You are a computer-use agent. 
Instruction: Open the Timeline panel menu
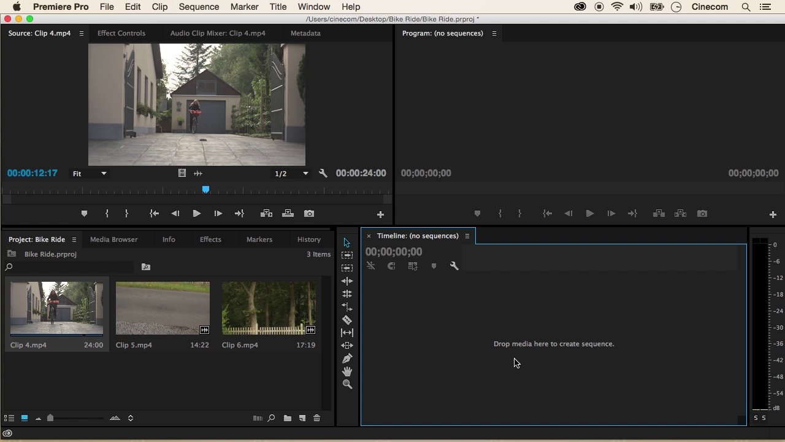click(x=467, y=236)
